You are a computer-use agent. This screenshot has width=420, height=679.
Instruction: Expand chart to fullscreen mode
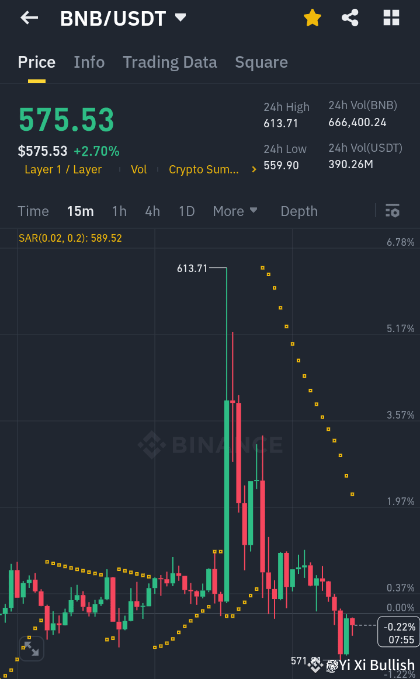click(32, 648)
